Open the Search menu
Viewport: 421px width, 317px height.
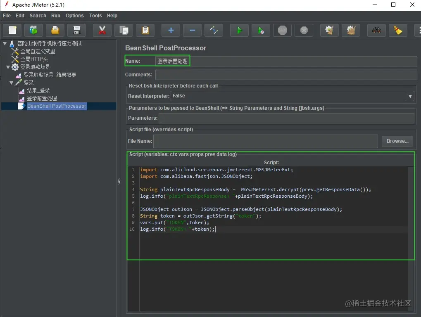[x=38, y=16]
